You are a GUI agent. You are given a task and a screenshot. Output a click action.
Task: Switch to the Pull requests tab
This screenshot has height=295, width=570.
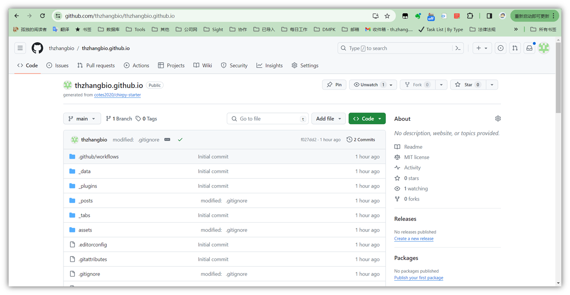pyautogui.click(x=96, y=66)
